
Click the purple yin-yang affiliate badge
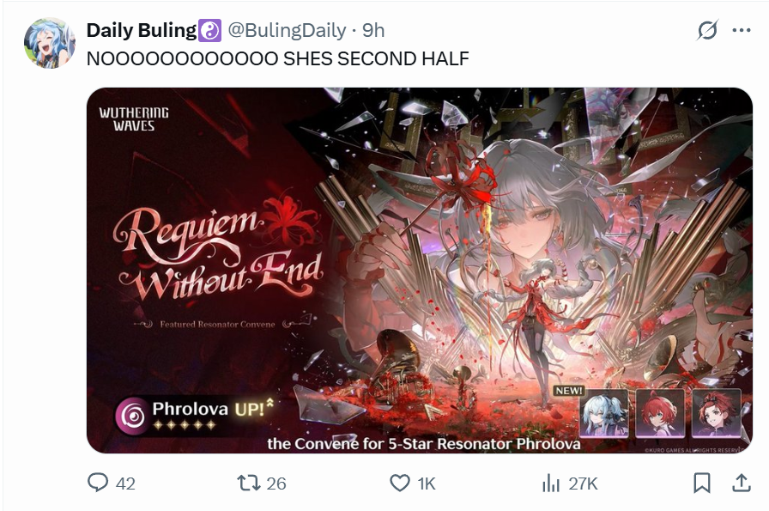click(210, 31)
